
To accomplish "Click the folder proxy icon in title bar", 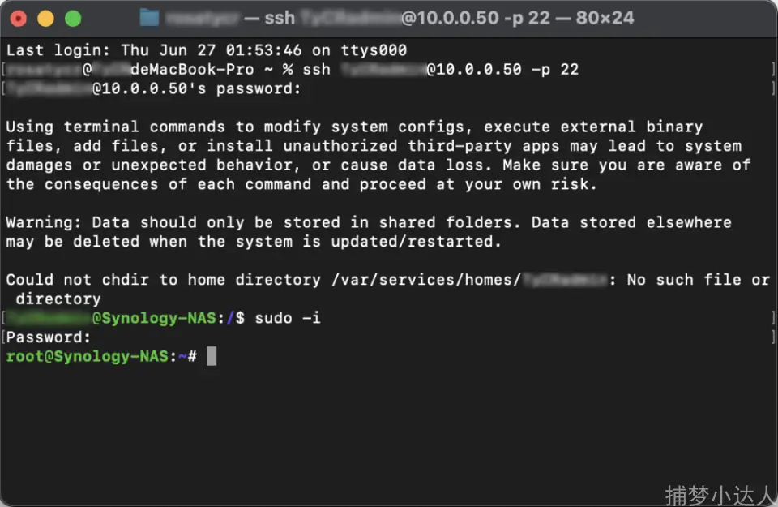I will [x=150, y=18].
